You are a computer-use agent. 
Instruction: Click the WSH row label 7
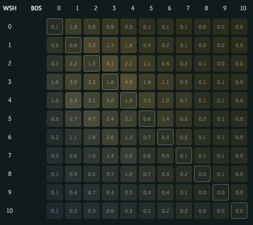tap(10, 155)
